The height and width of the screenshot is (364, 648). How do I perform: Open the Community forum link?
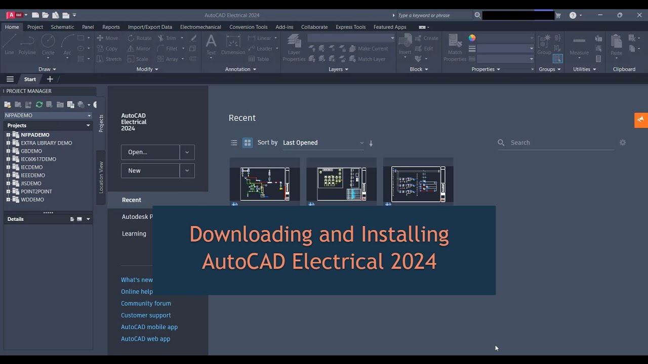point(146,303)
